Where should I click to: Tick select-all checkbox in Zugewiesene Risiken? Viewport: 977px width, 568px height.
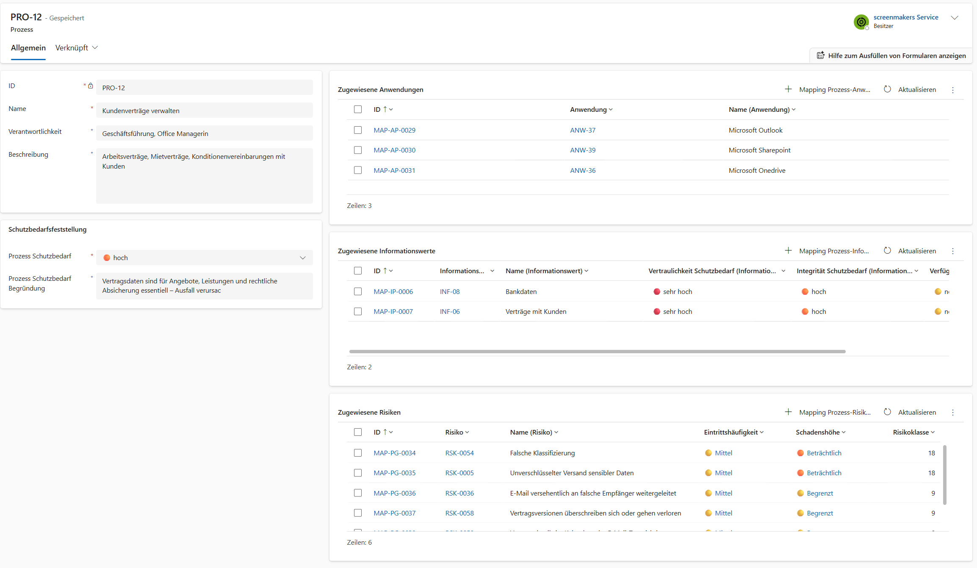pos(358,432)
